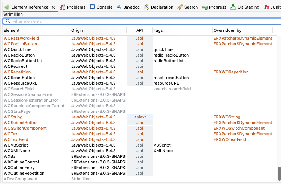Screen dimensions: 281x184
Task: Select the WORadioButton element
Action: point(19,55)
